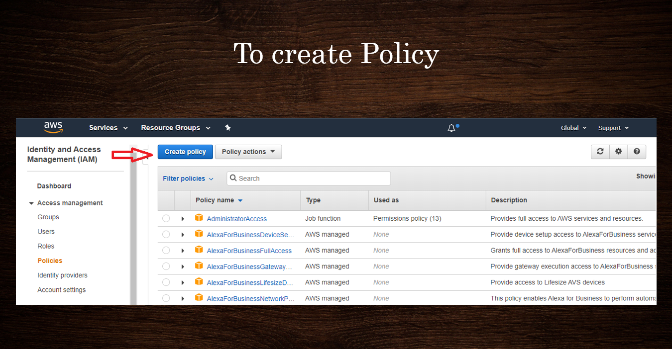This screenshot has width=672, height=349.
Task: Click the AWS logo
Action: 53,127
